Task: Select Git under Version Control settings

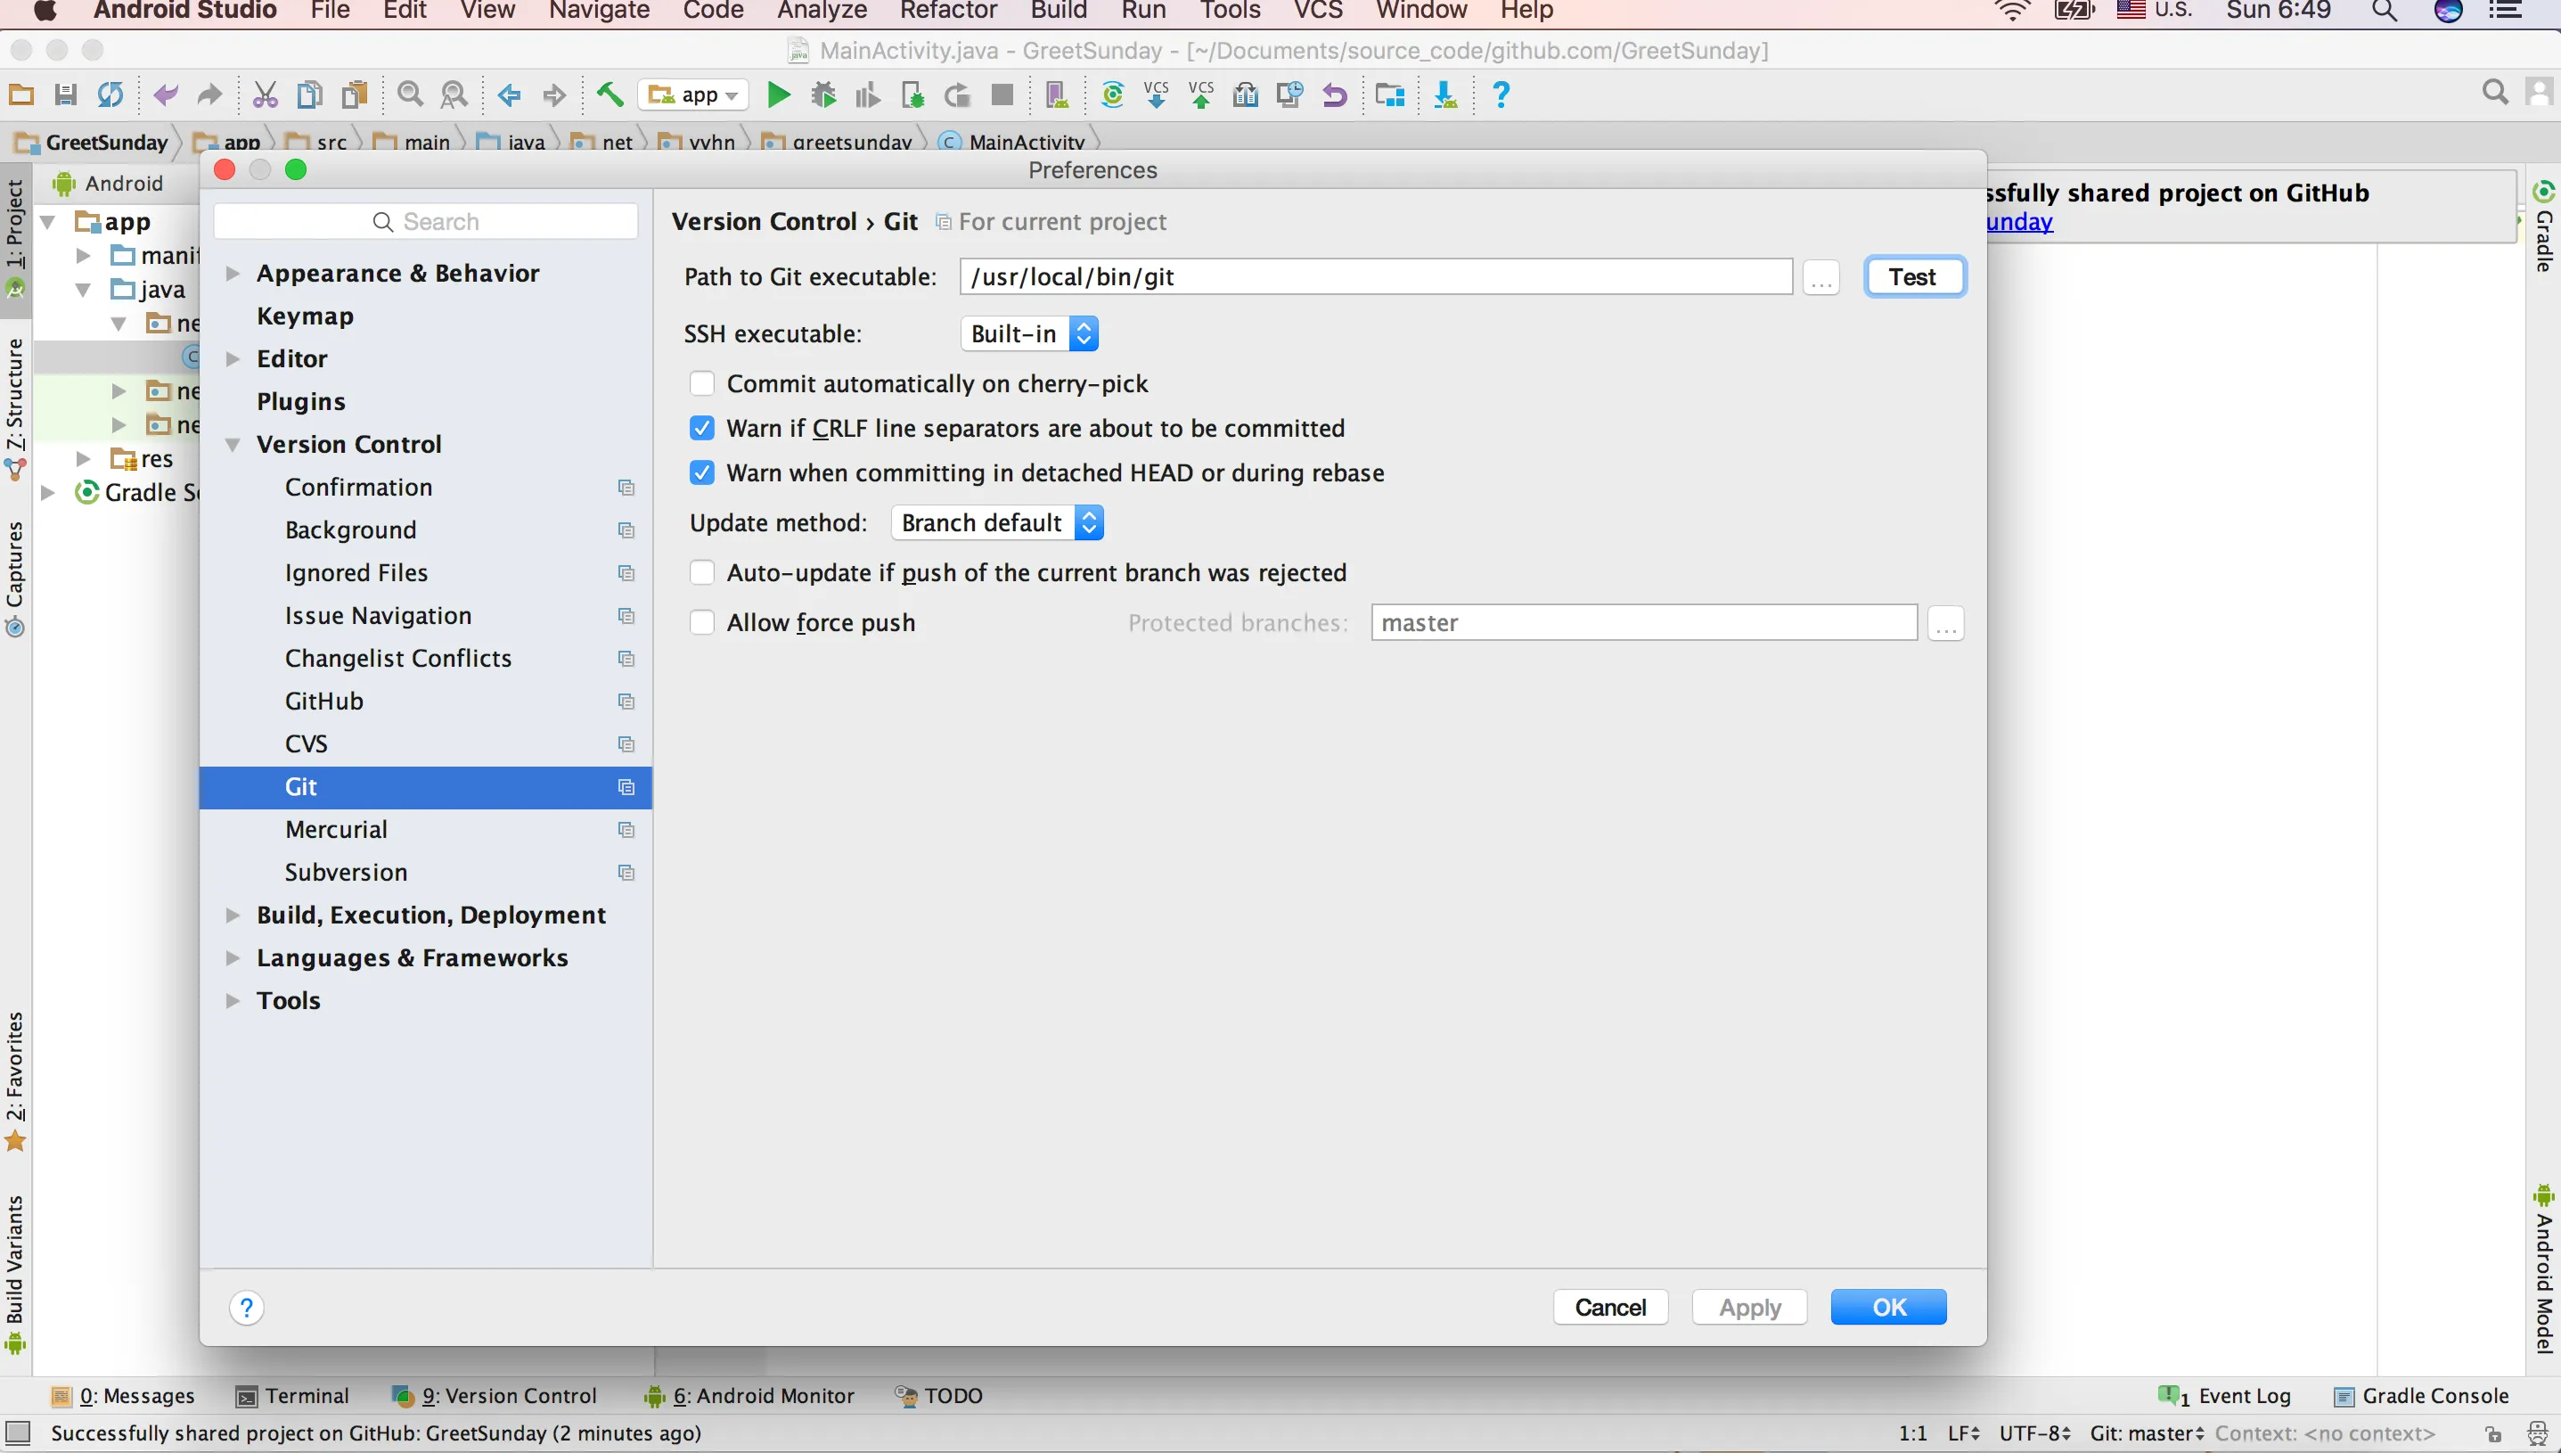Action: click(303, 786)
